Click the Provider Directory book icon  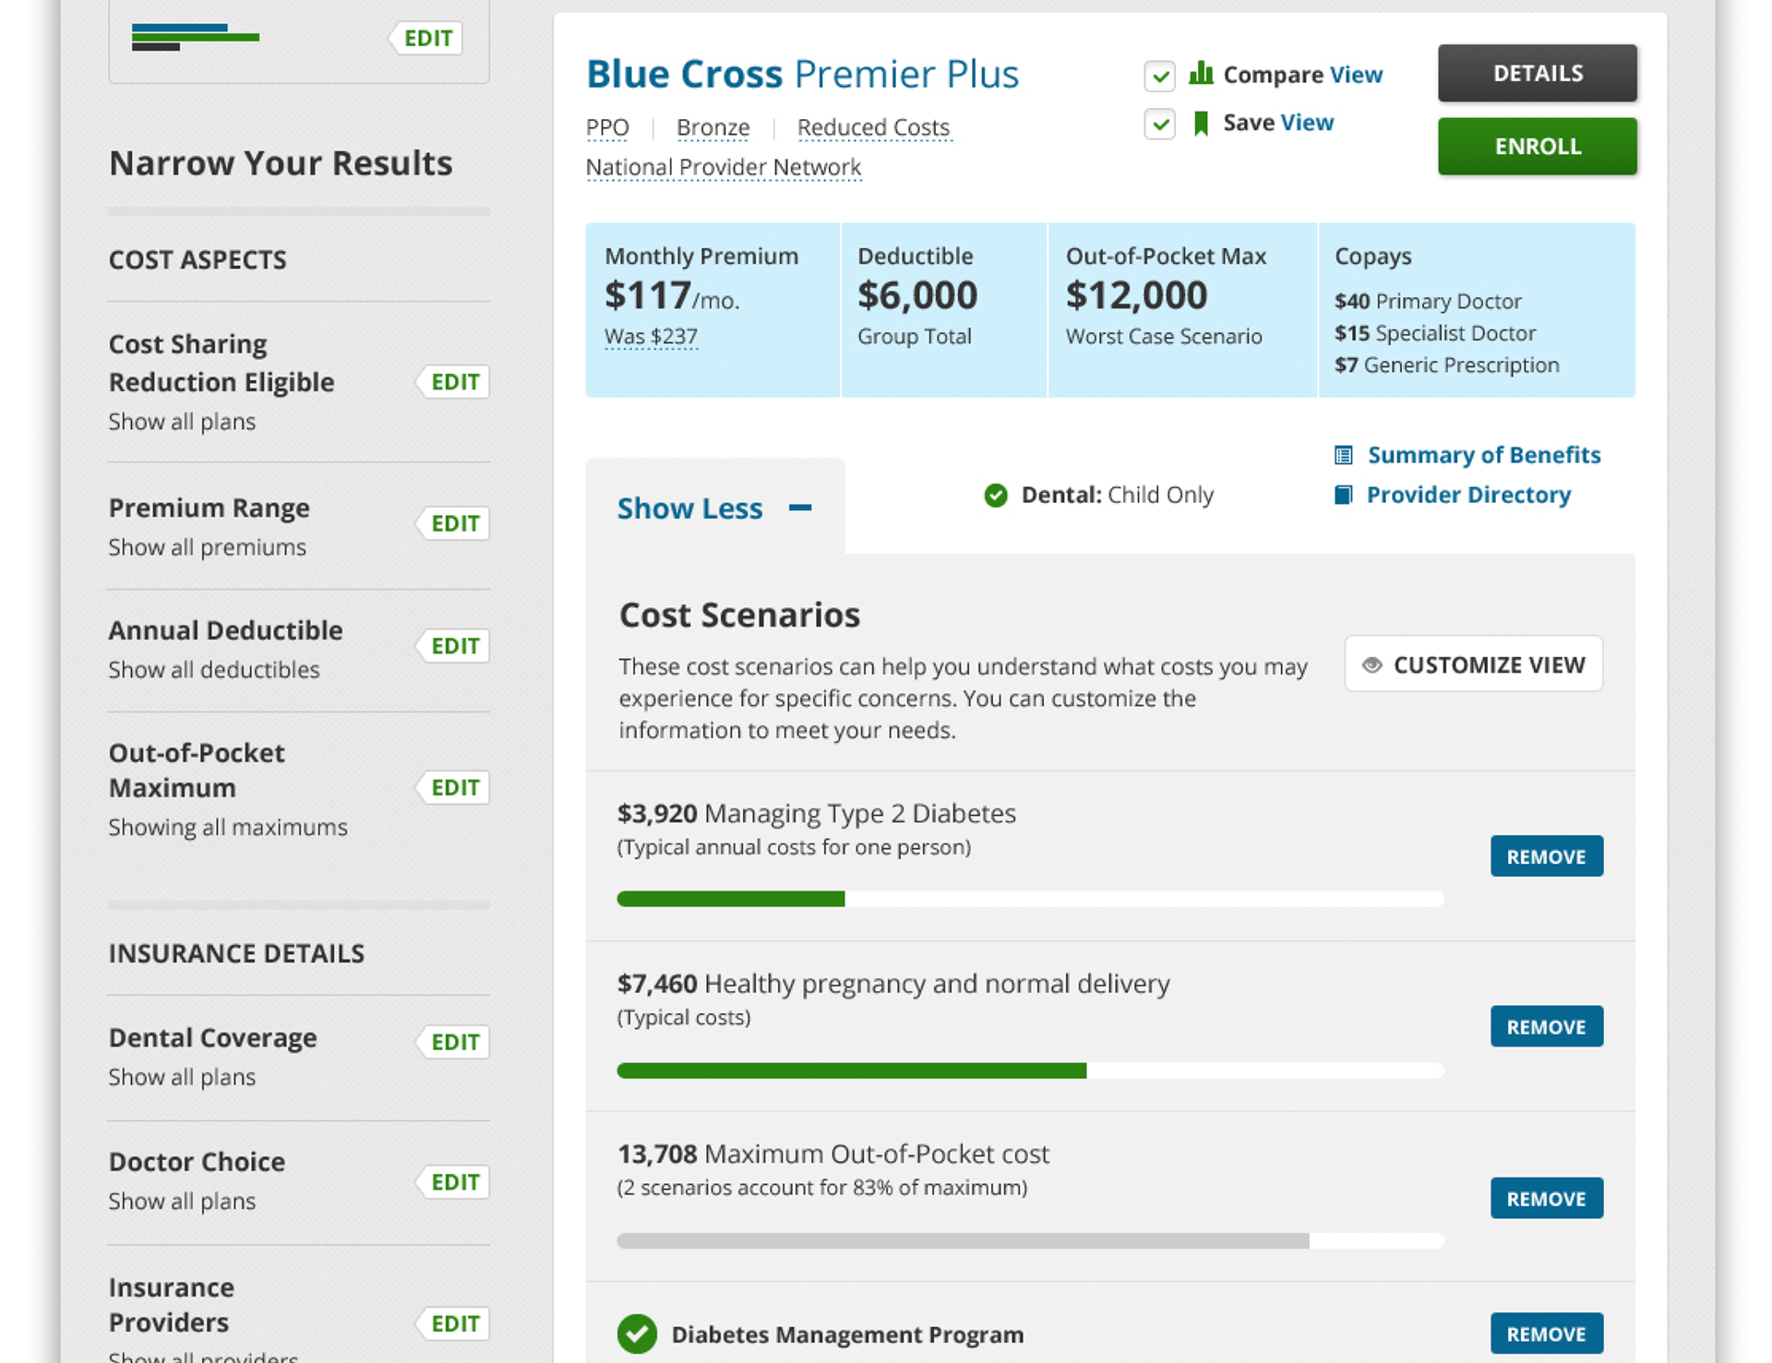(1344, 495)
